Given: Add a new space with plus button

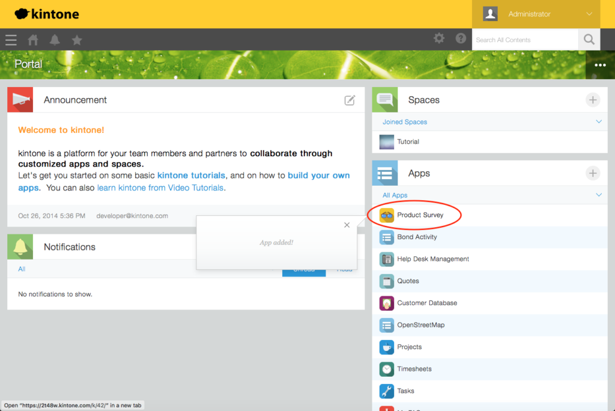Looking at the screenshot, I should coord(592,100).
